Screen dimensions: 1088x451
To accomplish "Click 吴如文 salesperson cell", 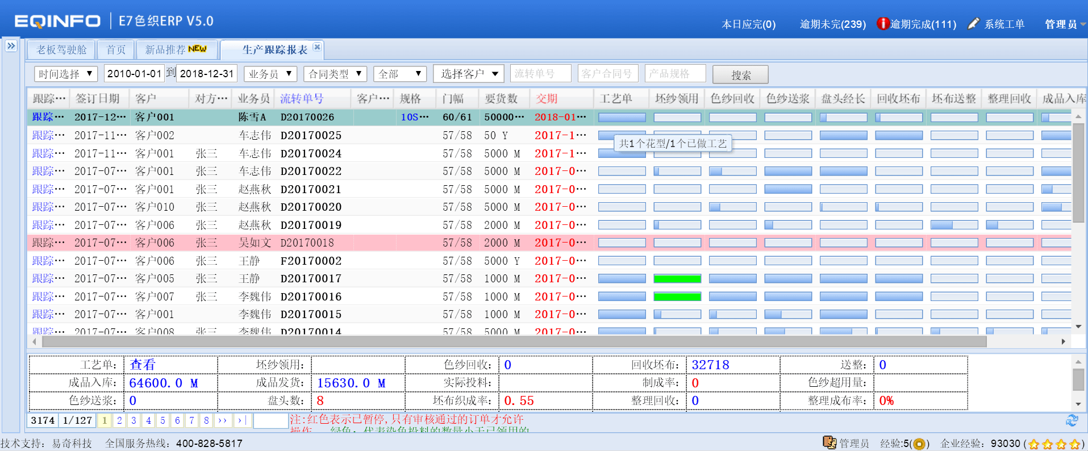I will 255,243.
